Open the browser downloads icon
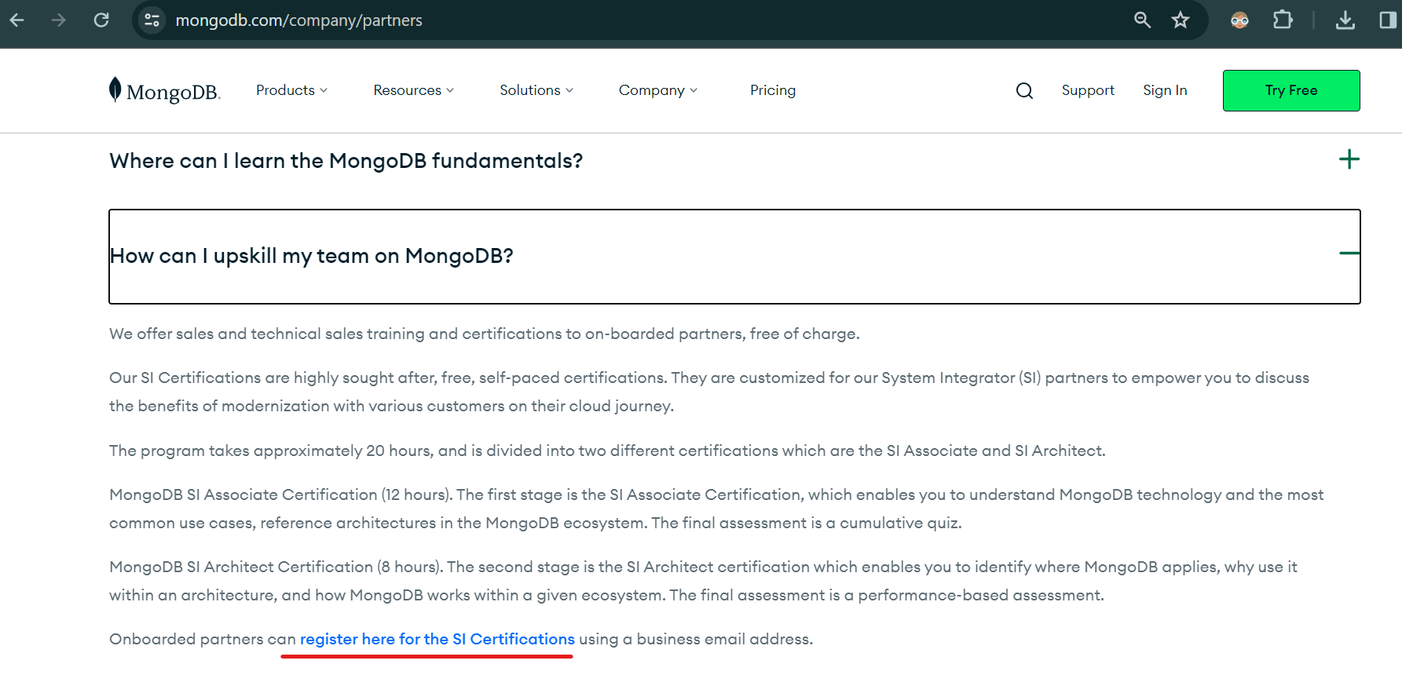1402x675 pixels. [1345, 20]
